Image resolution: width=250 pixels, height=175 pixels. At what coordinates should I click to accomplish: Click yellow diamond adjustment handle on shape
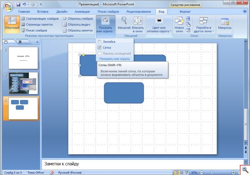pyautogui.click(x=83, y=55)
